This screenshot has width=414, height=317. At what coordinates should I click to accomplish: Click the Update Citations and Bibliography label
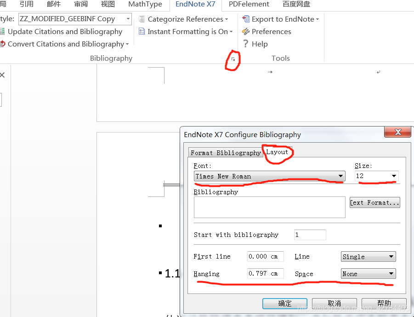pyautogui.click(x=65, y=31)
